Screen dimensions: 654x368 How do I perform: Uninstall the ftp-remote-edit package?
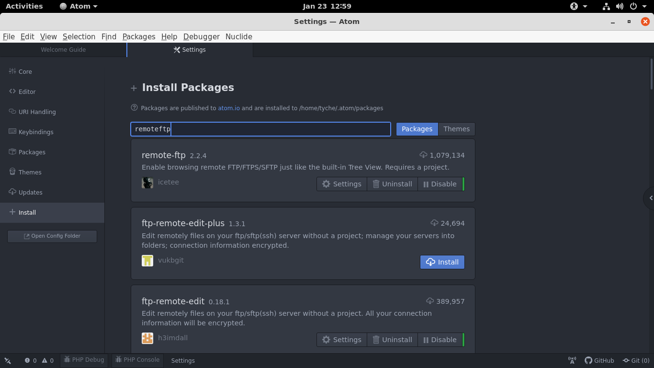(x=393, y=340)
